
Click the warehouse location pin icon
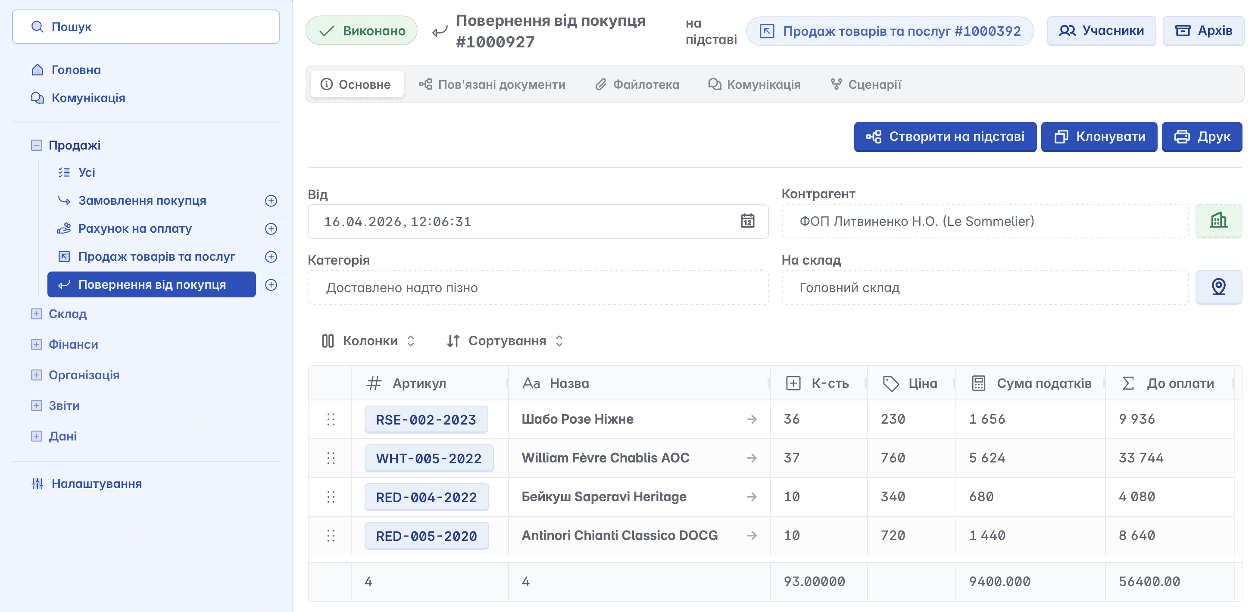pos(1218,287)
